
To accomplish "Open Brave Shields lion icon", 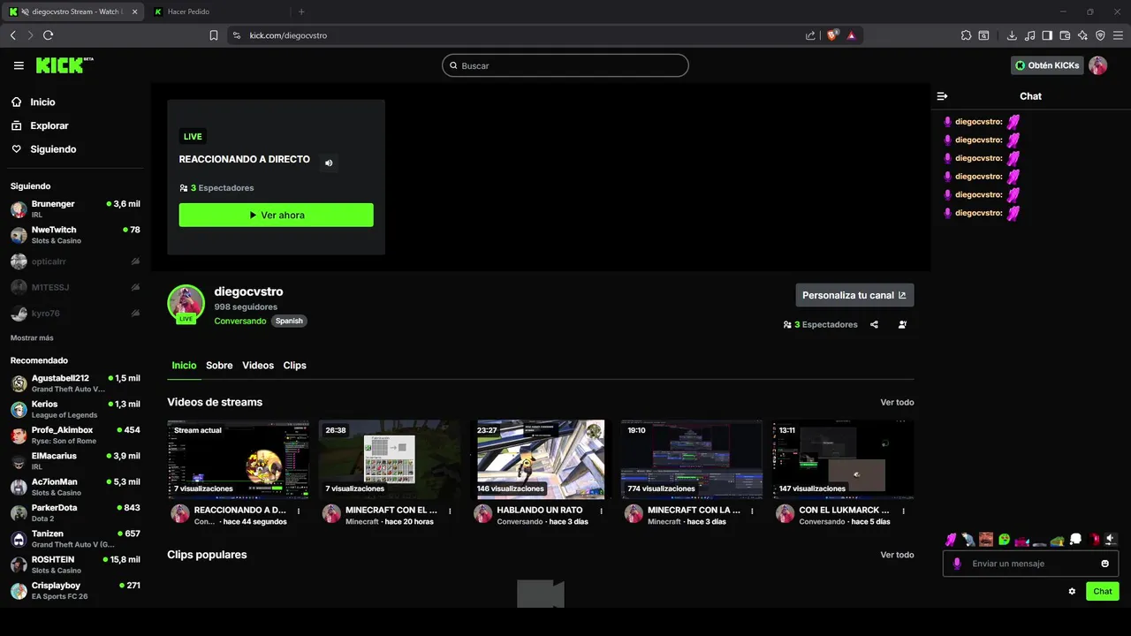I will click(832, 35).
